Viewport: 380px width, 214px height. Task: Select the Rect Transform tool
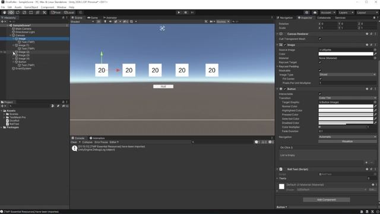[x=31, y=12]
